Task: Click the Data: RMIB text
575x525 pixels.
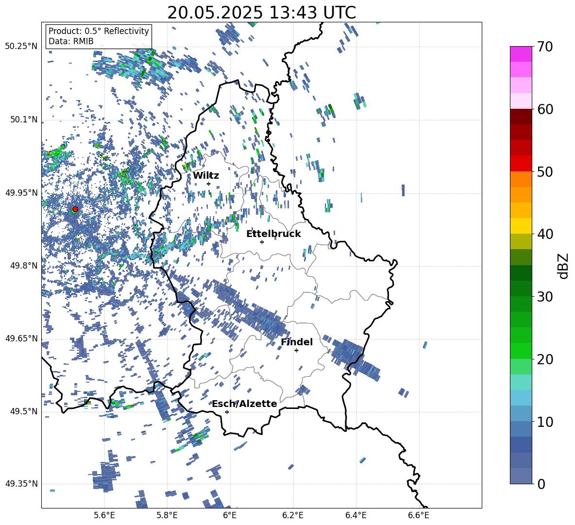Action: click(71, 41)
